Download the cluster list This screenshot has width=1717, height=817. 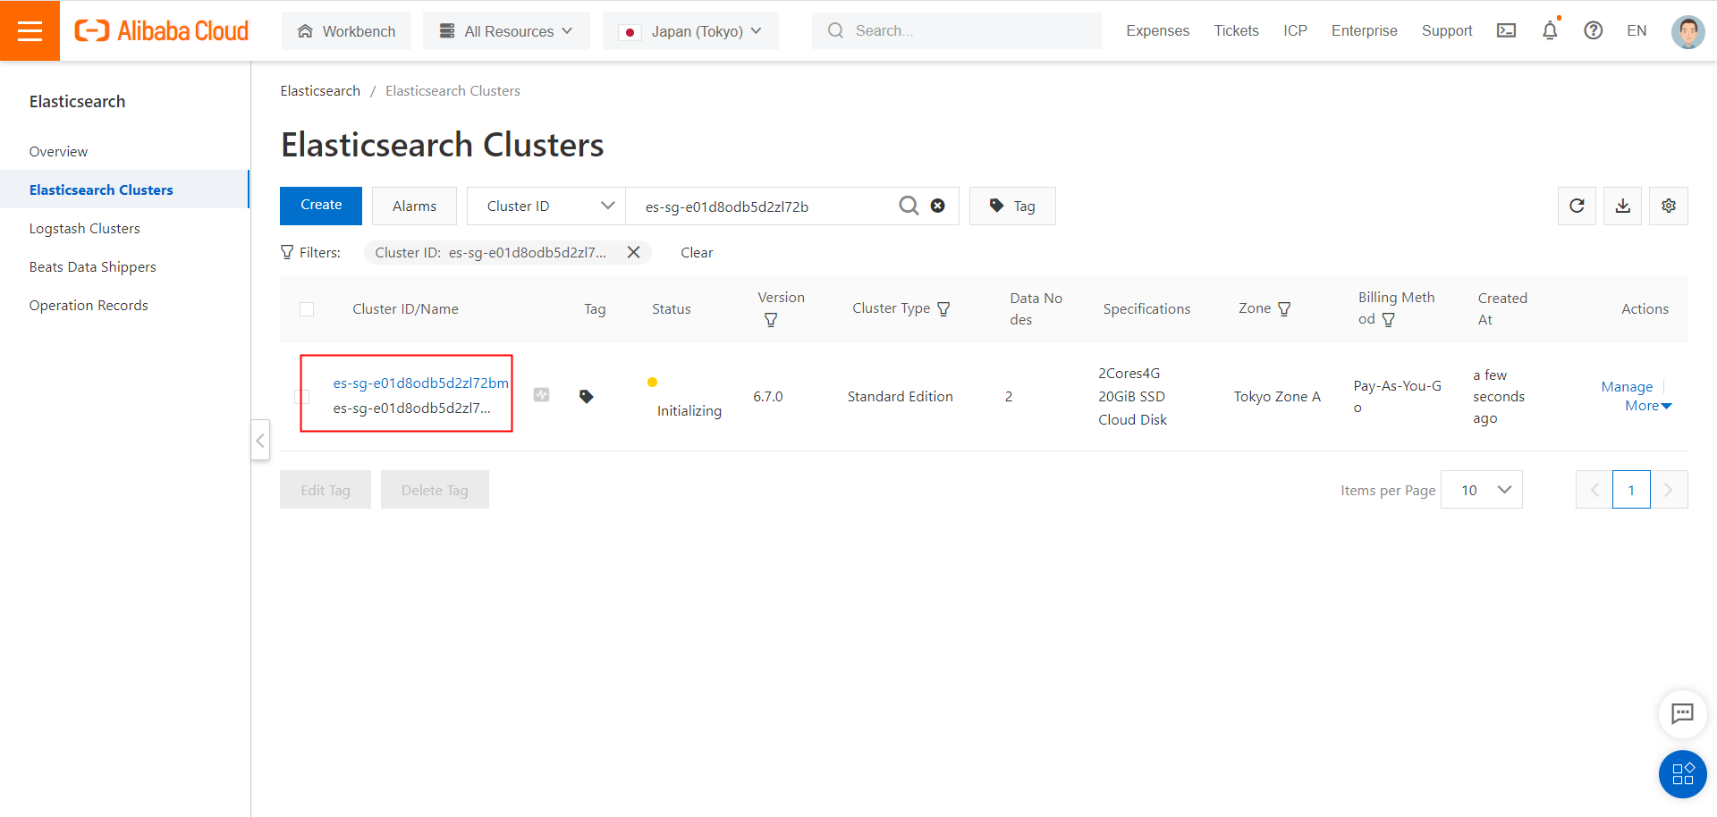[x=1622, y=206]
